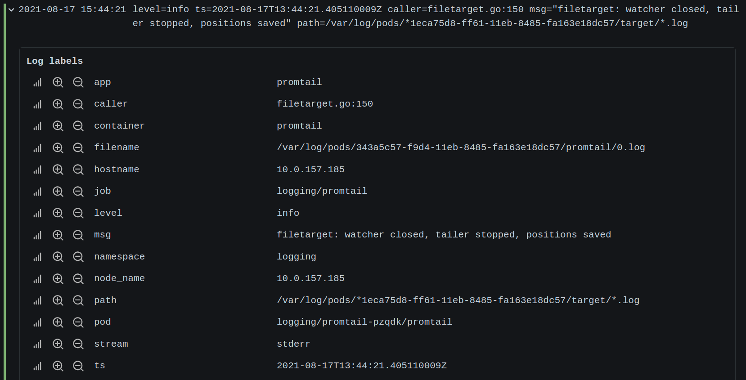
Task: Show statistics for ts label
Action: pyautogui.click(x=37, y=366)
